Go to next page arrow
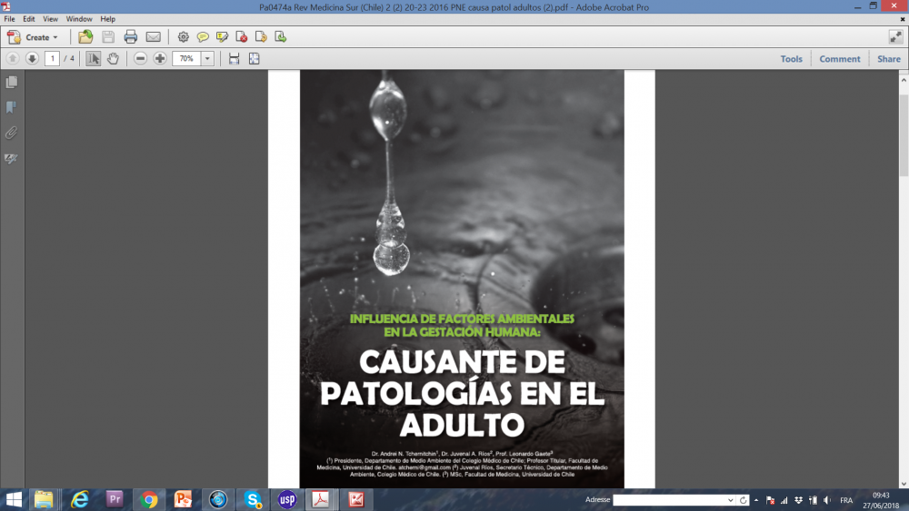Screen dimensions: 909x511 coord(32,59)
